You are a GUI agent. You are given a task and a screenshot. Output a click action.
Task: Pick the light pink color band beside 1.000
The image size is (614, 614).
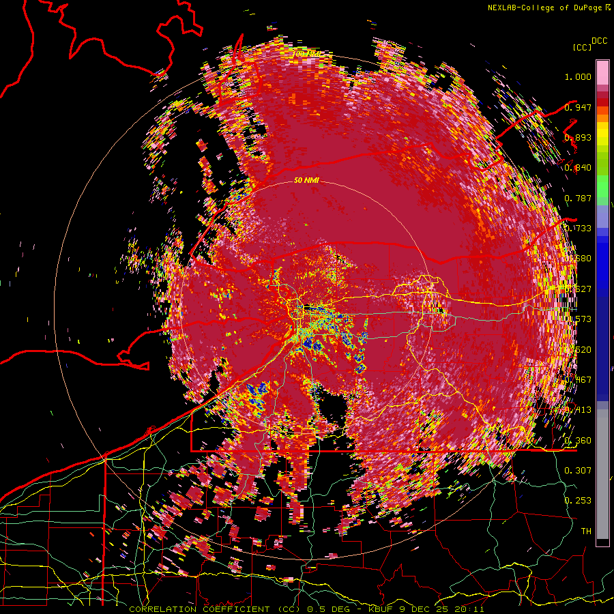tap(602, 73)
